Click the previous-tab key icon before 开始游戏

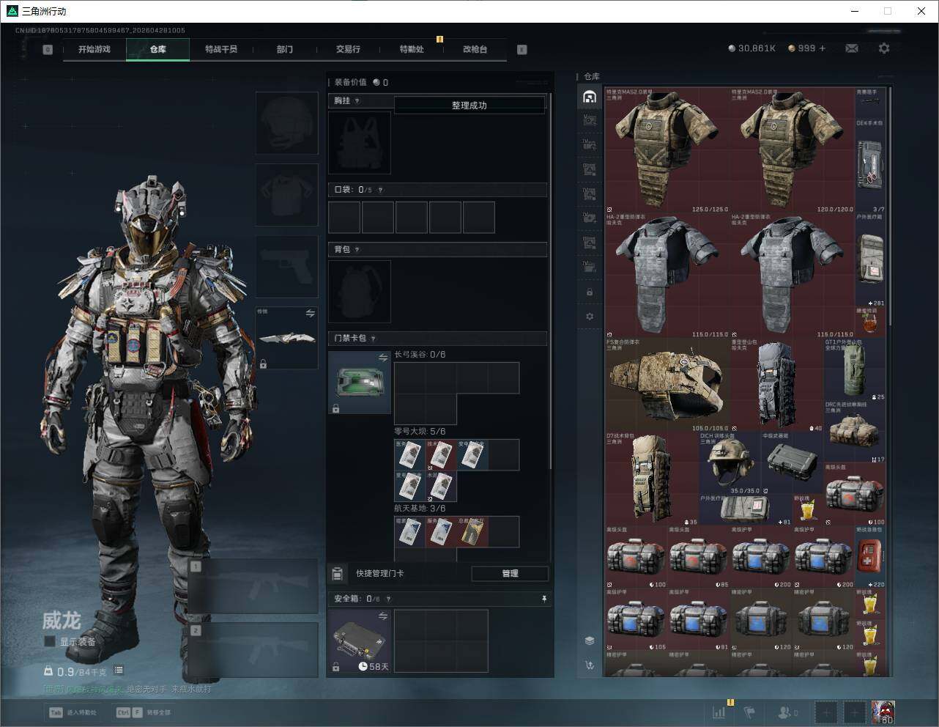tap(48, 50)
